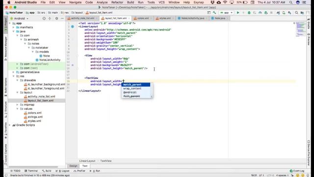This screenshot has height=177, width=314.
Task: Click the Make Project hammer icon
Action: point(214,13)
